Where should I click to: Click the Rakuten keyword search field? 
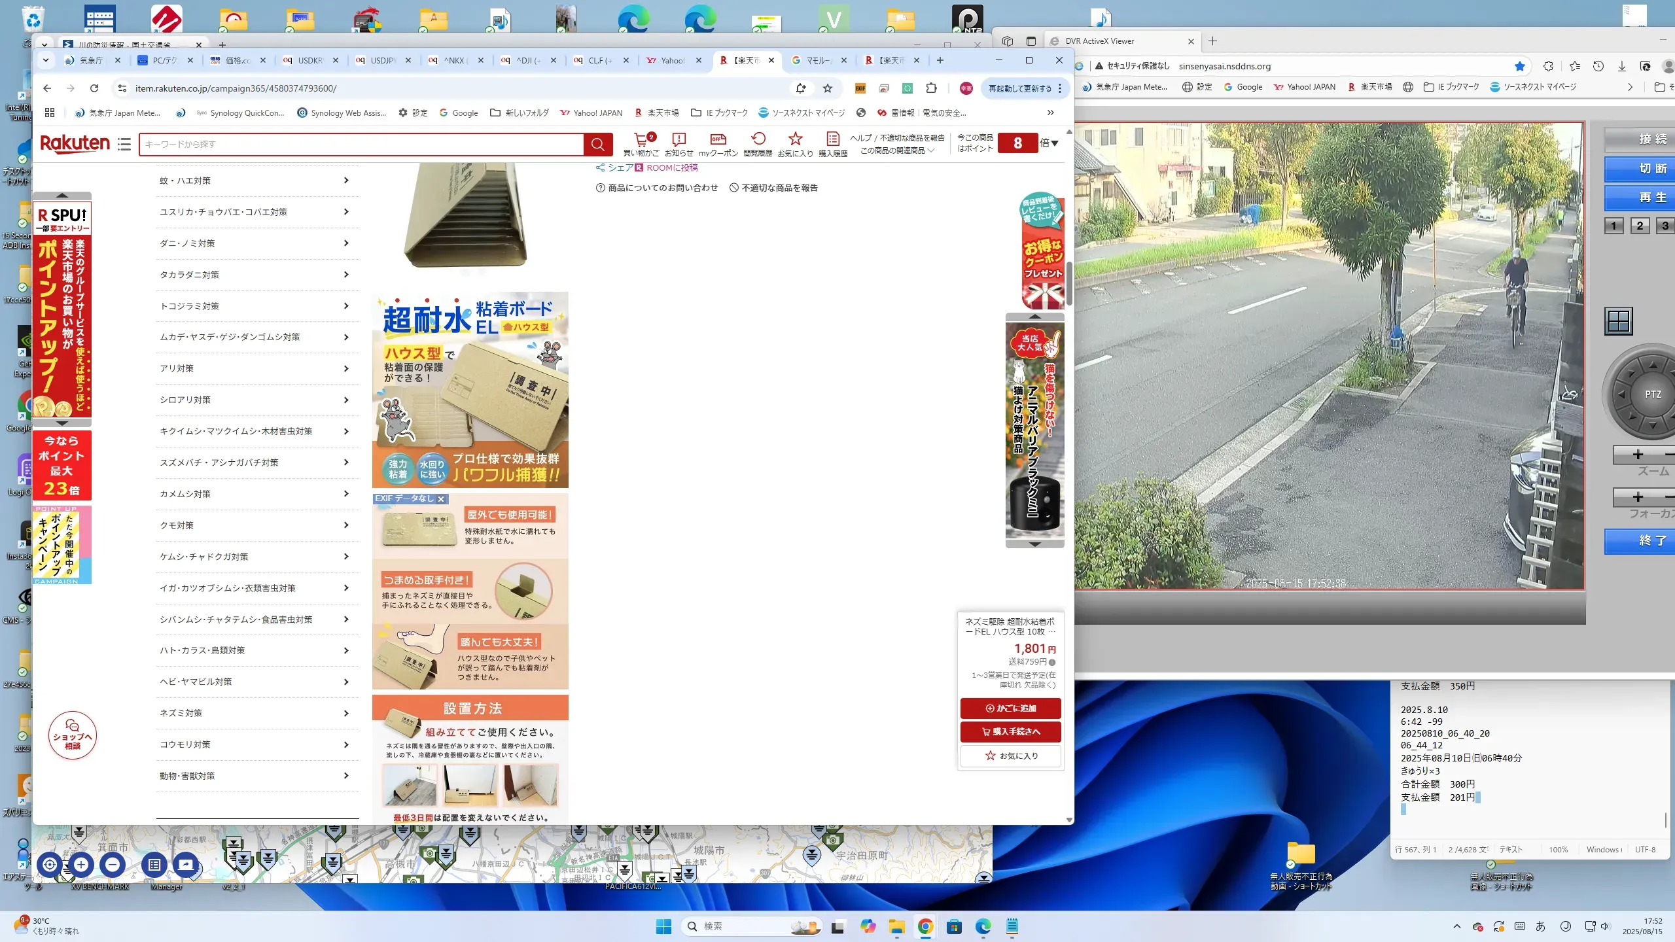(x=361, y=145)
